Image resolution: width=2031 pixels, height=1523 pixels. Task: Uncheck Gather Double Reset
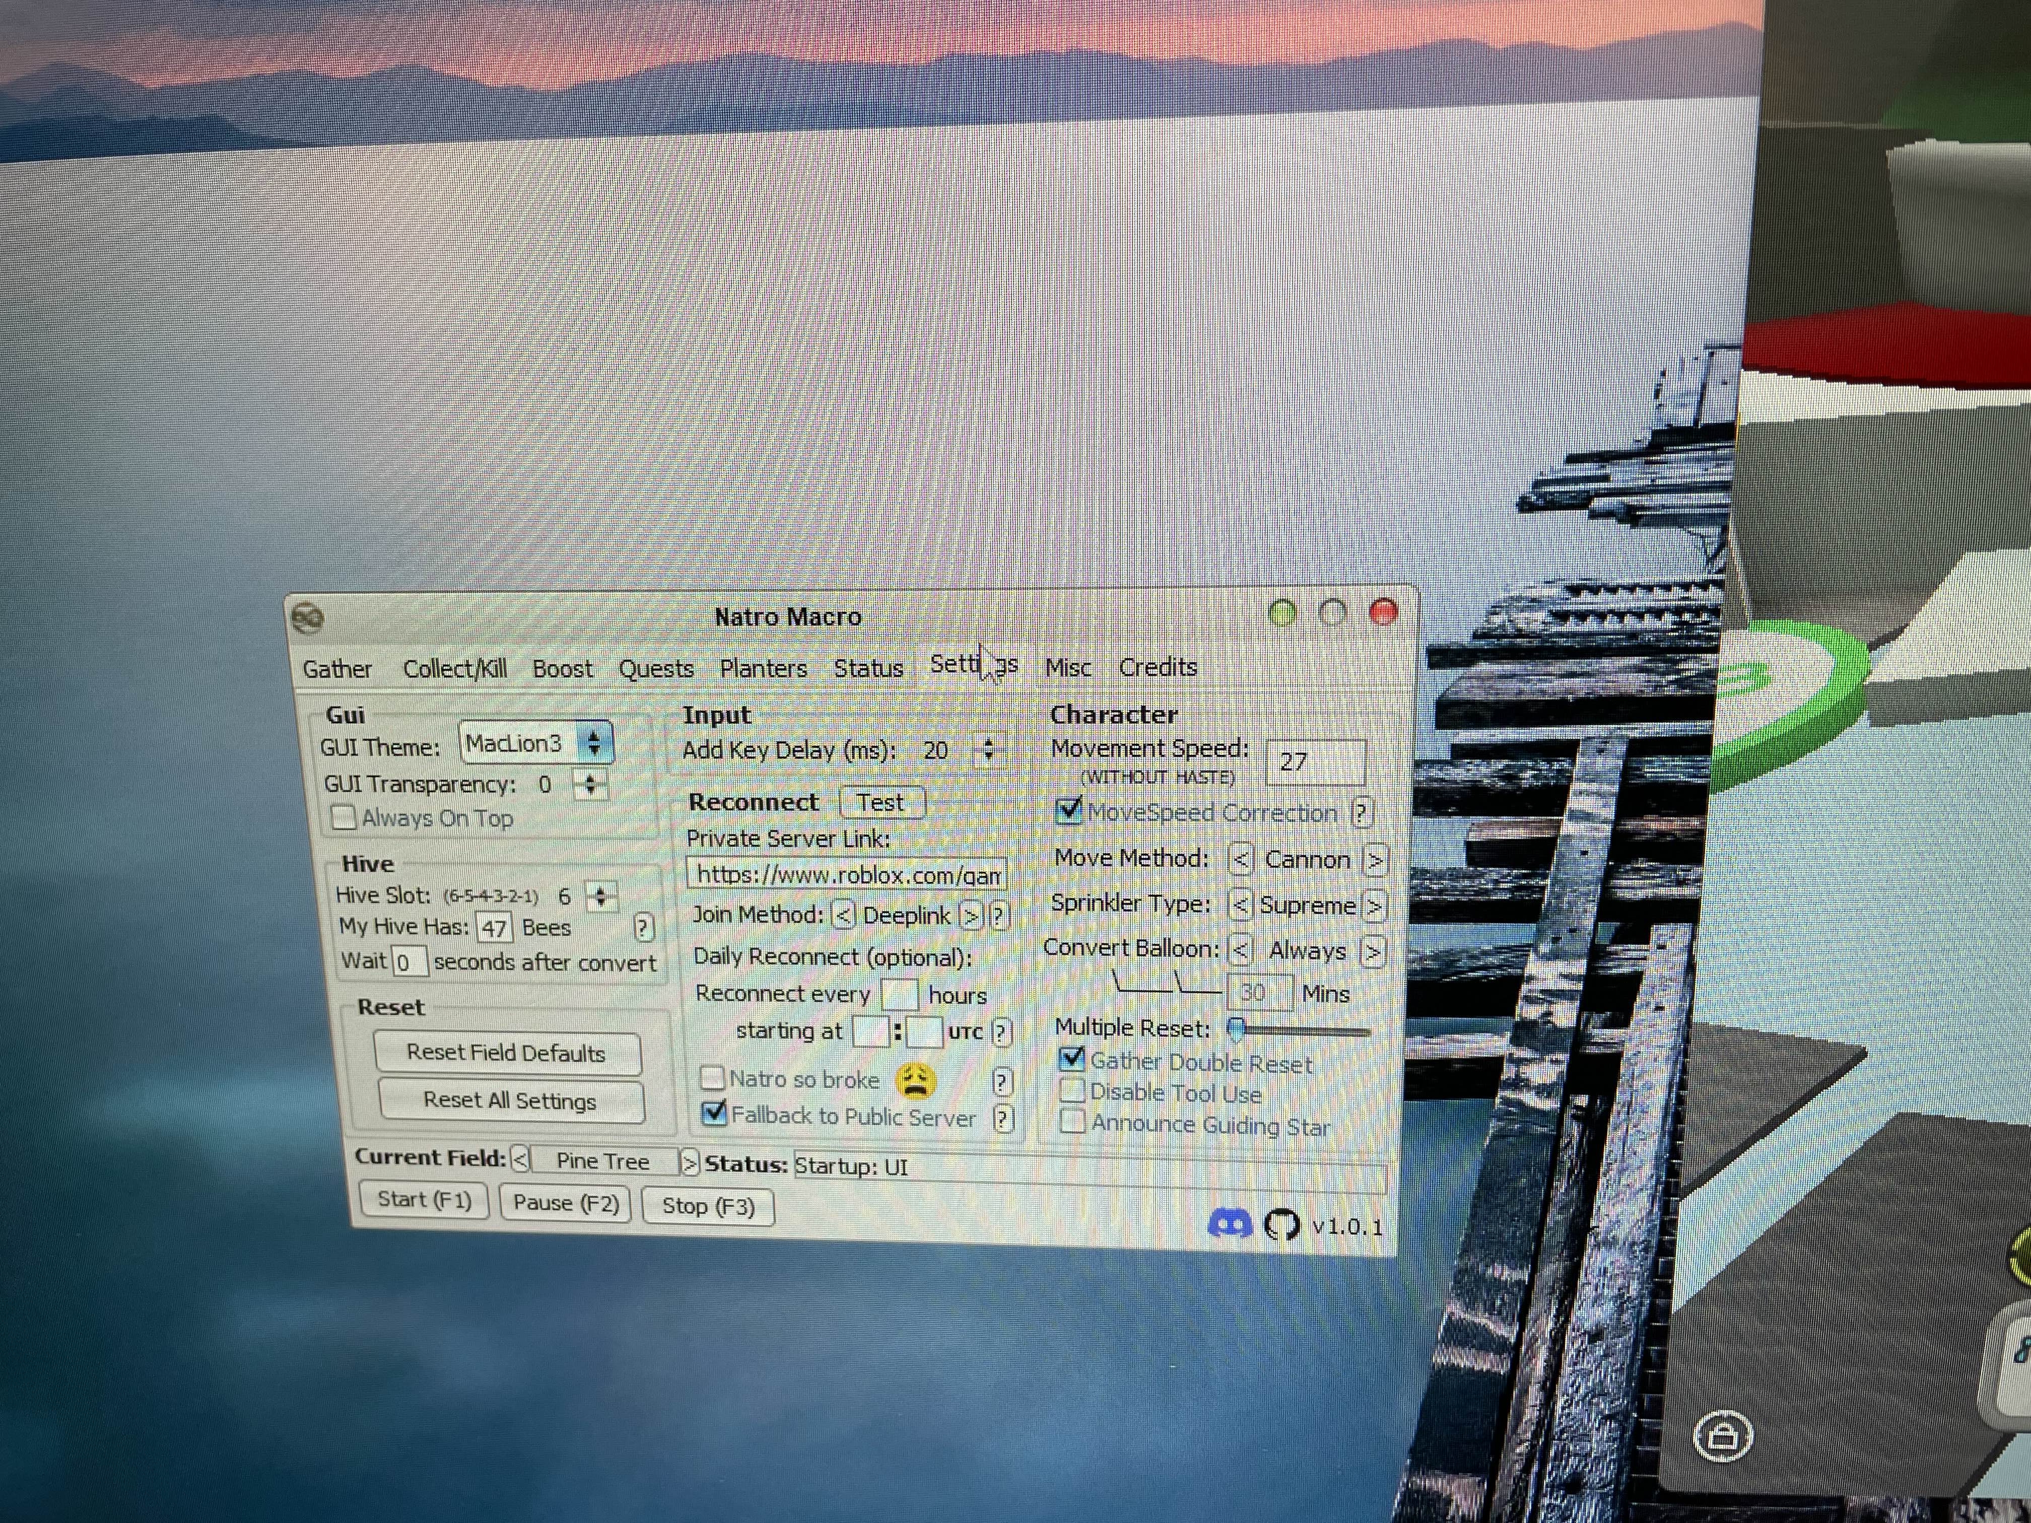coord(1071,1059)
